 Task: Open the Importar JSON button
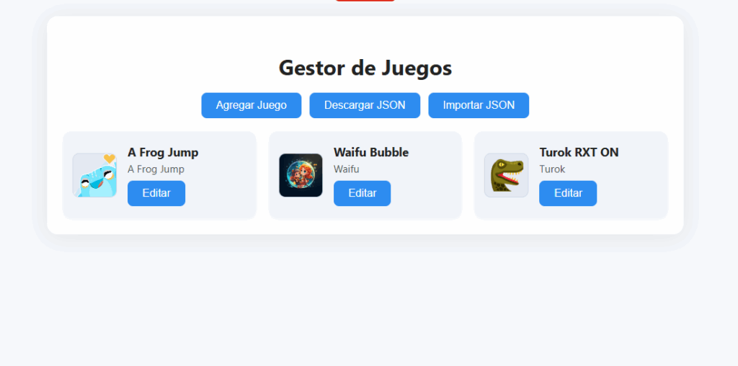[479, 105]
